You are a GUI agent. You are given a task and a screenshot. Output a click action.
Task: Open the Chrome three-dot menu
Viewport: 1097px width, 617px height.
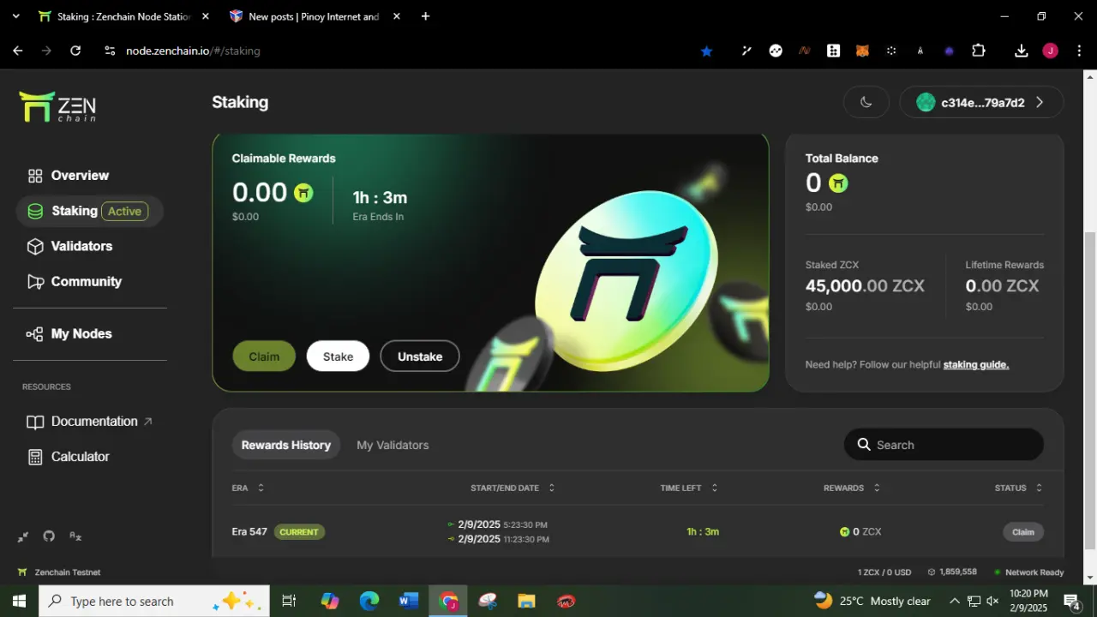pyautogui.click(x=1079, y=51)
